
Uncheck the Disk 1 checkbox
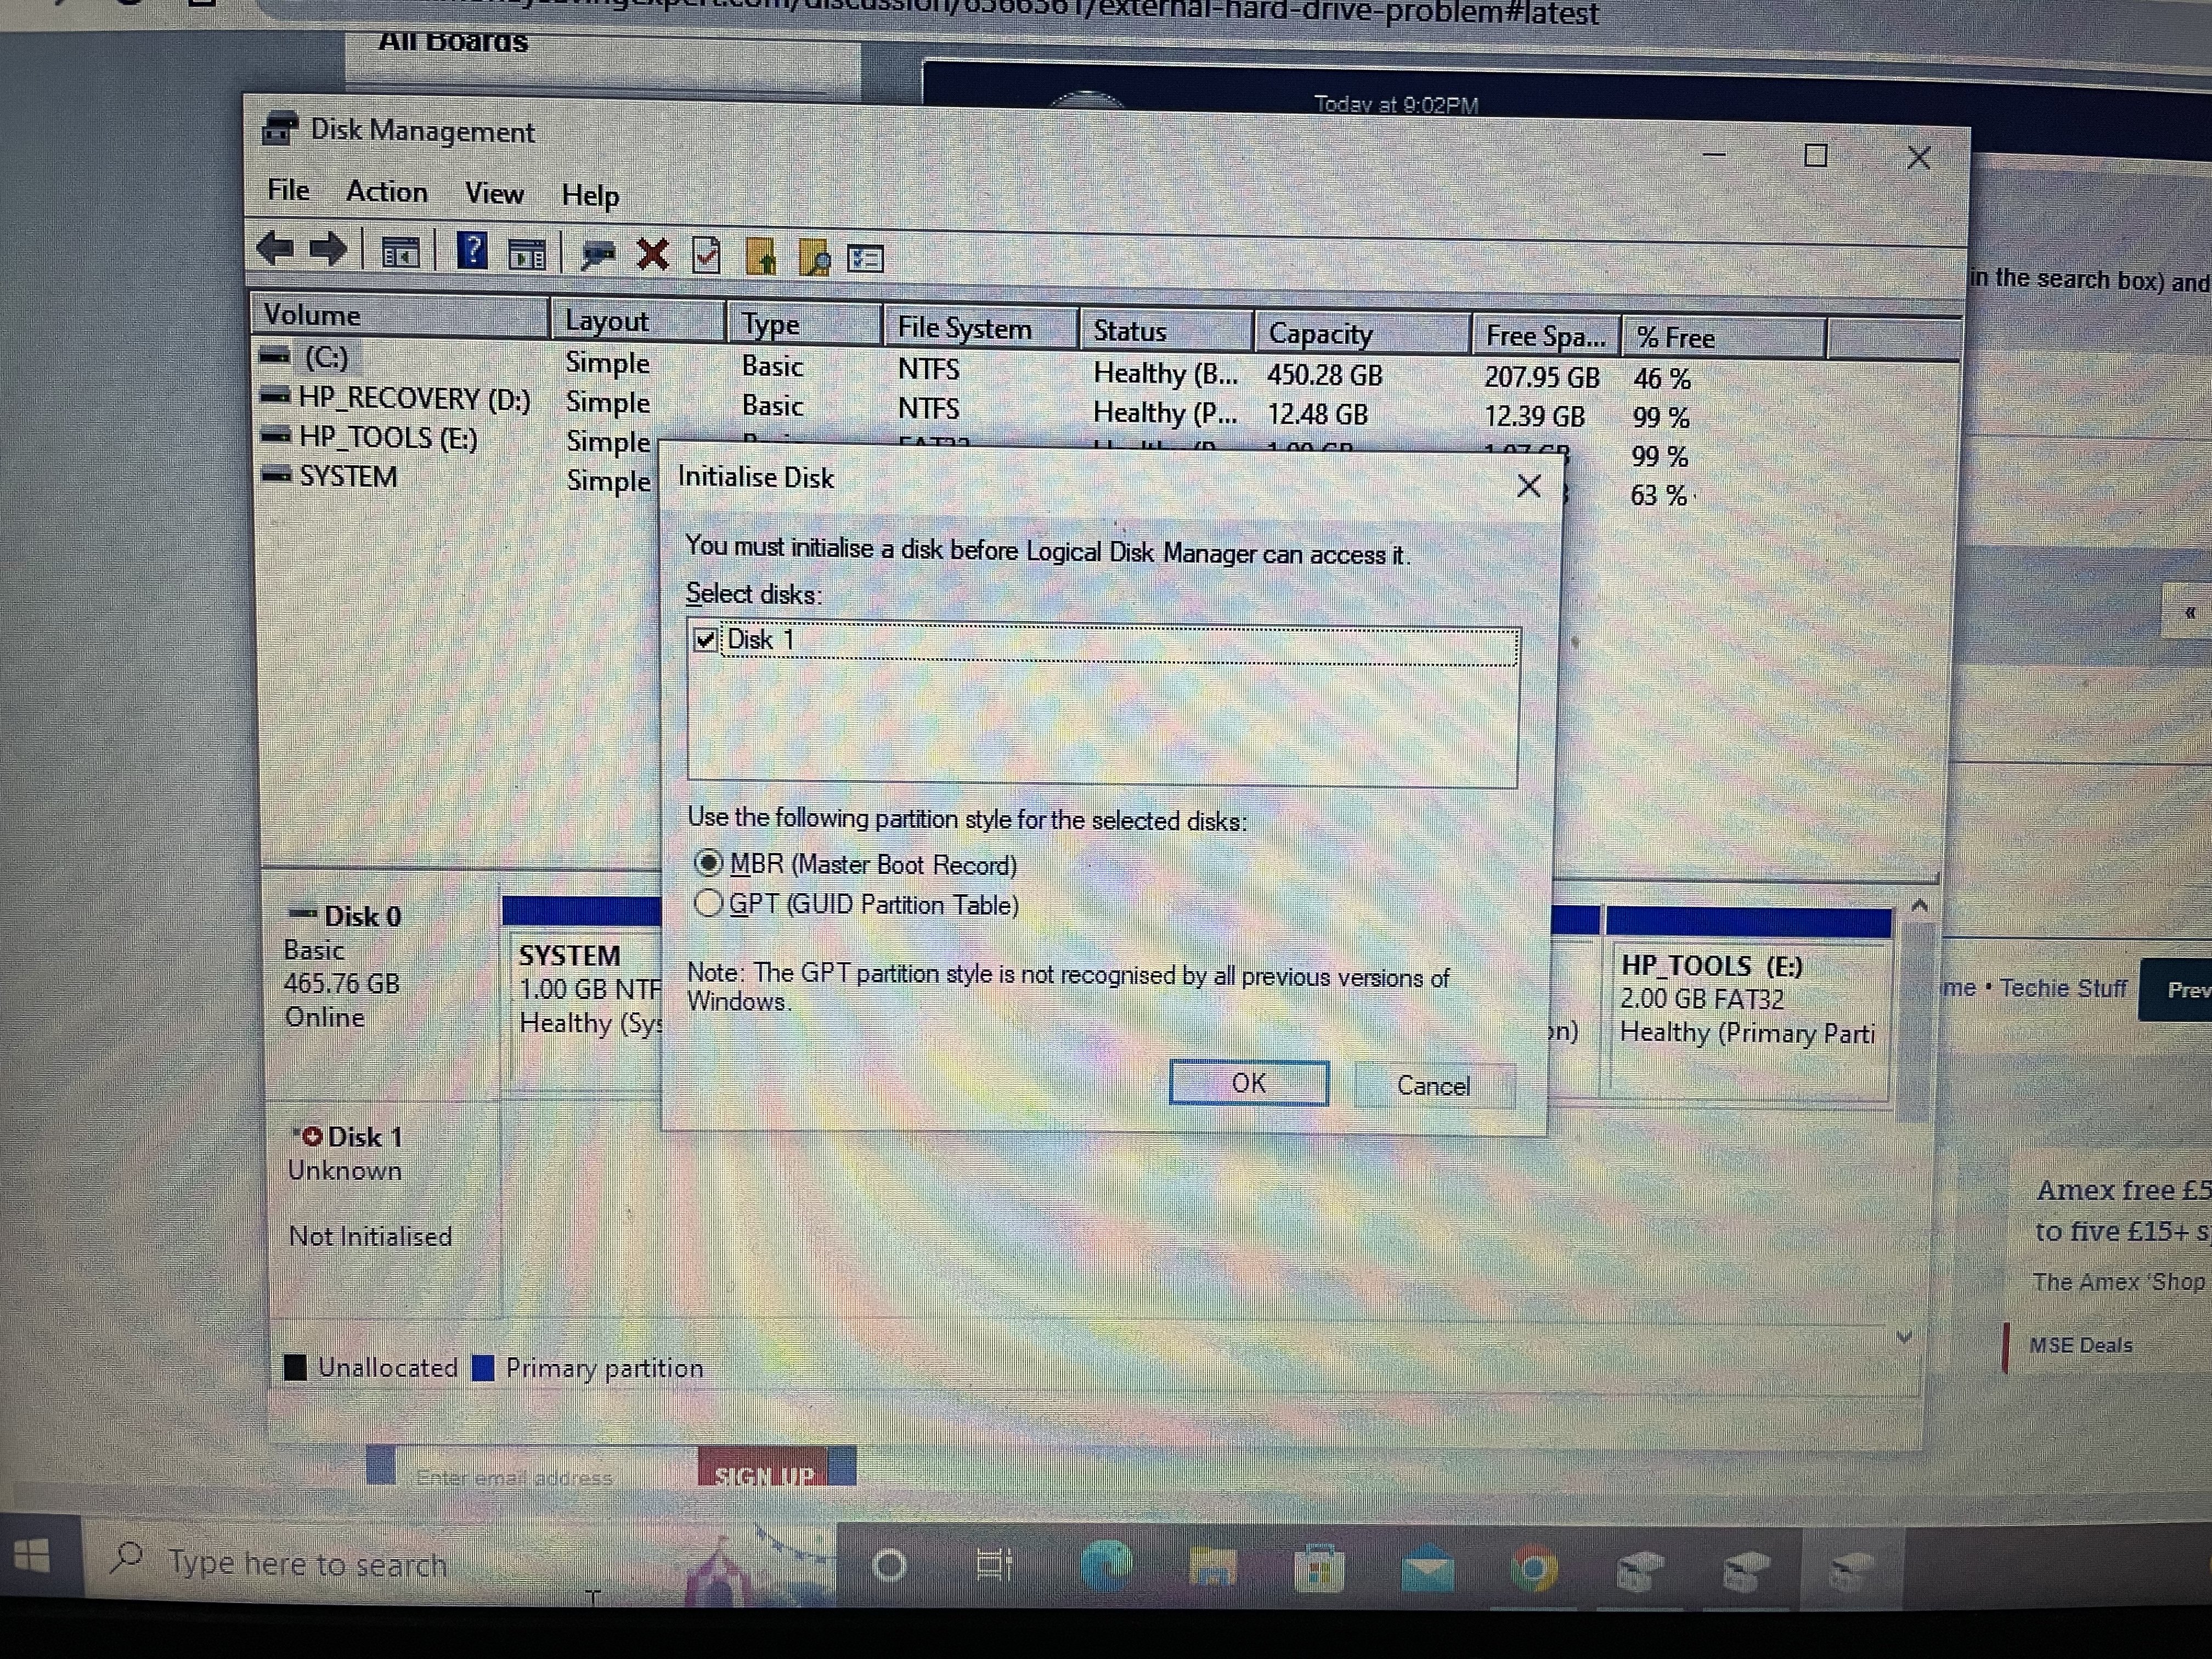pos(706,639)
